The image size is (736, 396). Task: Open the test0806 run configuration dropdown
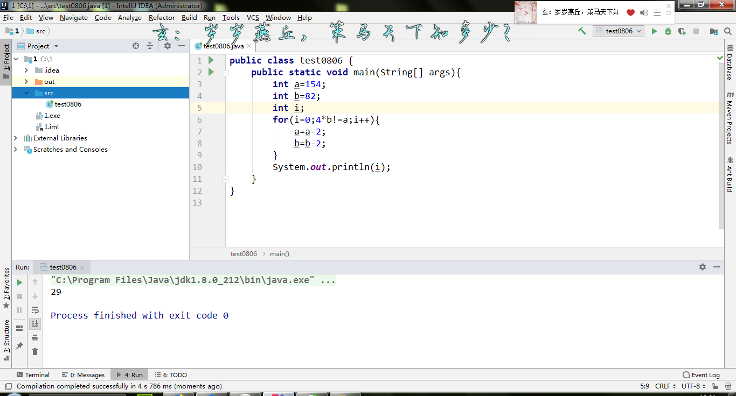pyautogui.click(x=619, y=31)
